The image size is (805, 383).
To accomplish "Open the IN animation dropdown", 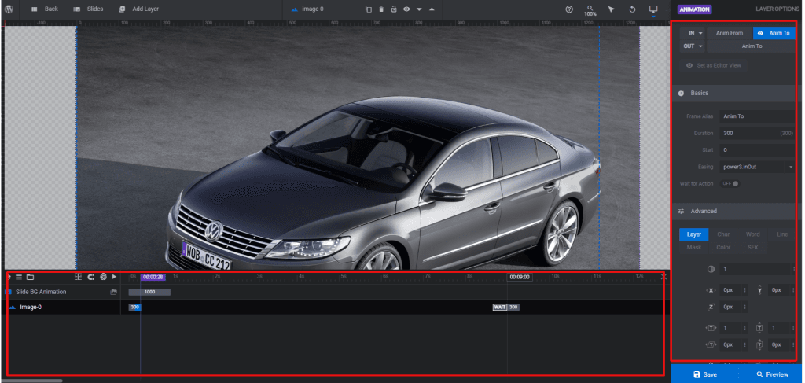I will click(693, 33).
